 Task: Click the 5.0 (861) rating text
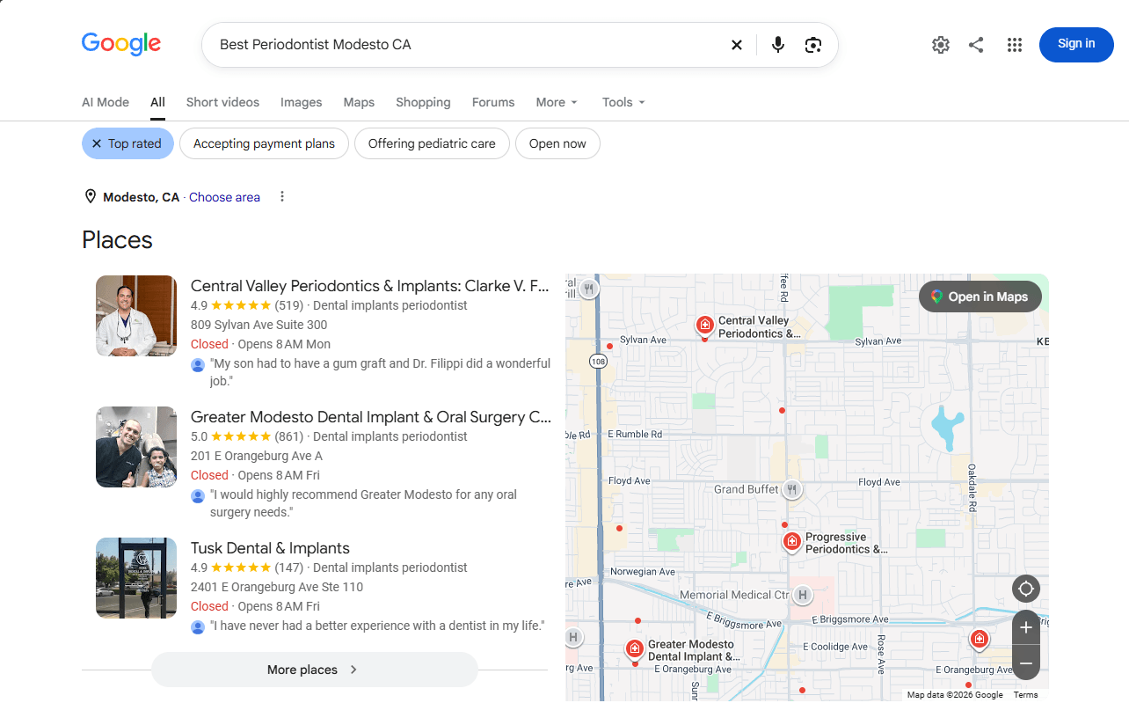pos(247,436)
